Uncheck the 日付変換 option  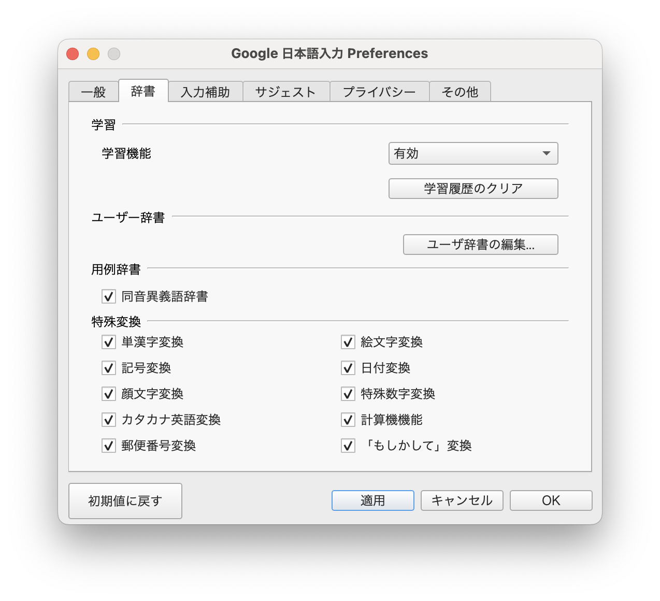(x=348, y=368)
